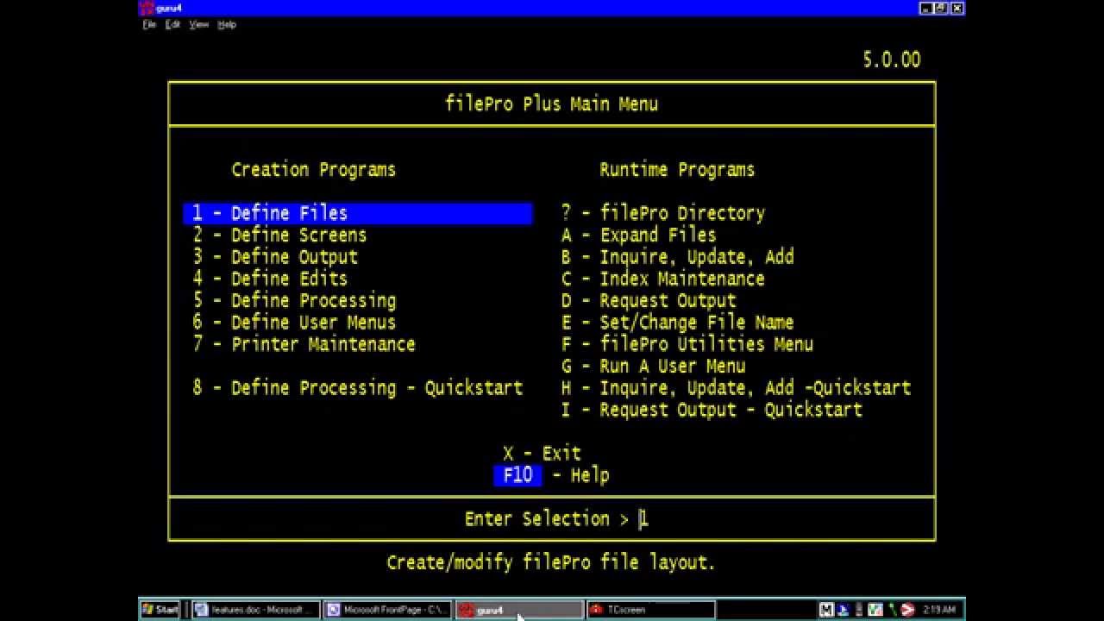Switch to features.doc Microsoft Word taskbar button
Viewport: 1104px width, 621px height.
tap(256, 610)
